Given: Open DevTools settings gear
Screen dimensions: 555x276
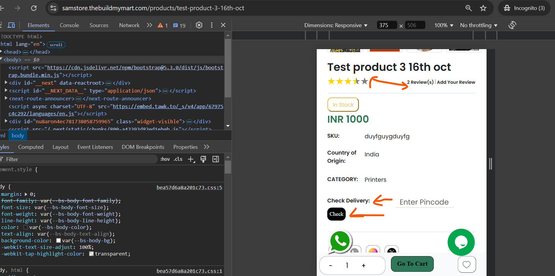Looking at the screenshot, I should 199,25.
